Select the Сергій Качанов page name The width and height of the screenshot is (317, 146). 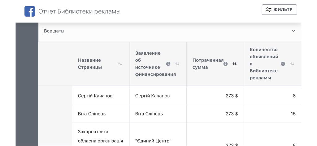click(x=95, y=96)
